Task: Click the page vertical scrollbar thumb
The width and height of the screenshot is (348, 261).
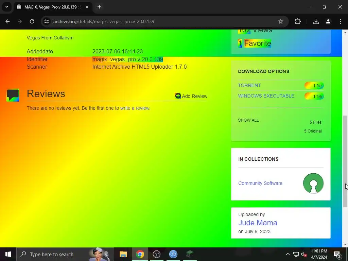Action: [x=345, y=161]
